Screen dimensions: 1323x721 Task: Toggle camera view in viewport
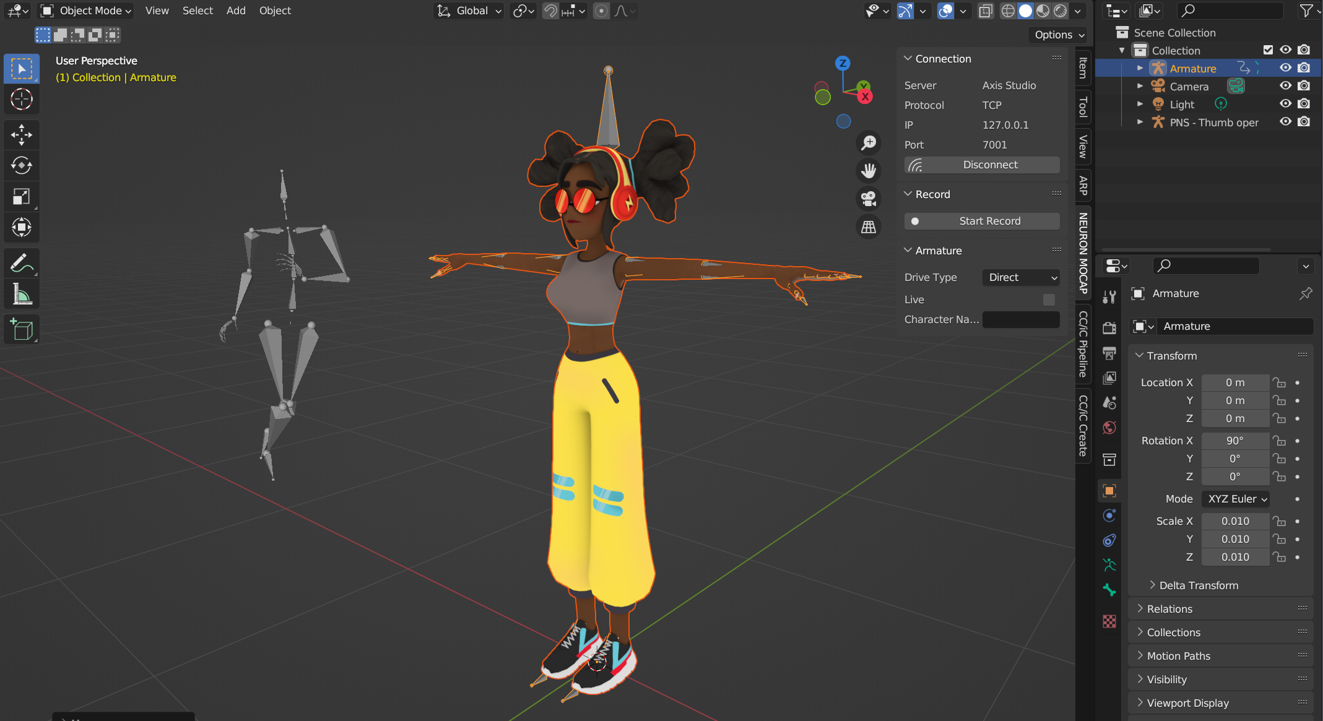click(869, 199)
